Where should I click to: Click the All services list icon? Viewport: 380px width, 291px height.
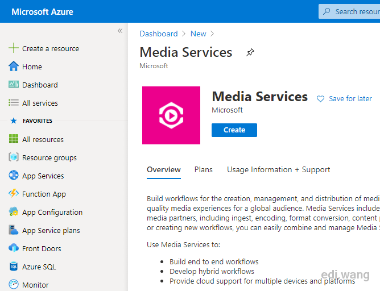(x=14, y=103)
